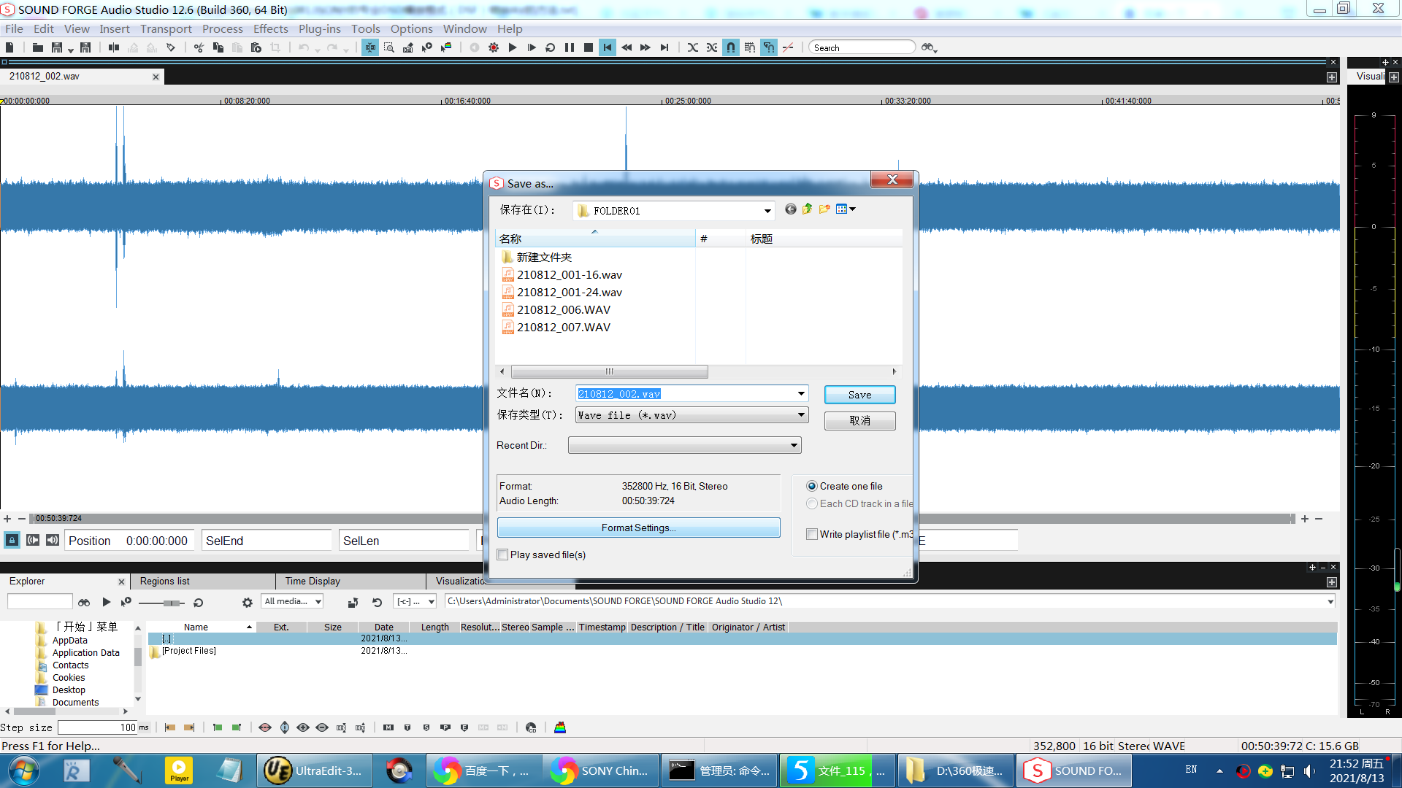Open the Recent Dir dropdown

[x=794, y=445]
